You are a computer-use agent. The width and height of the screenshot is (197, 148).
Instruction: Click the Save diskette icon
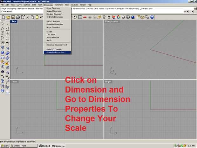coord(13,17)
